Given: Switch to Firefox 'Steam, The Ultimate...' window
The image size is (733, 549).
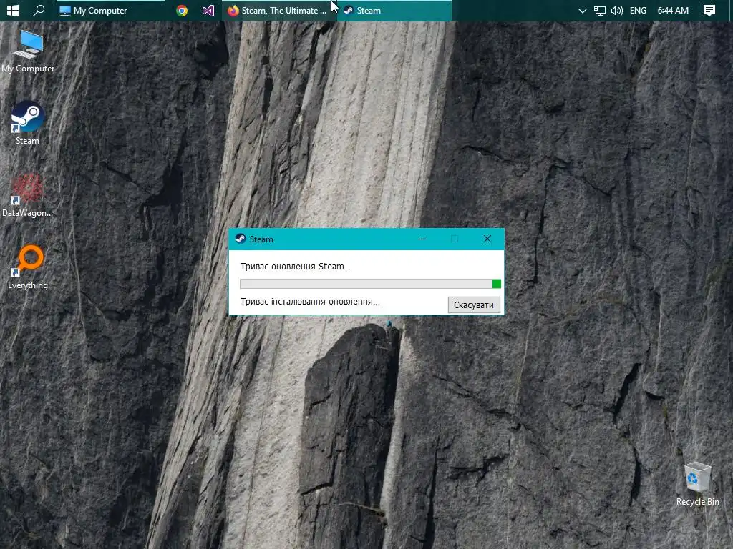Looking at the screenshot, I should coord(278,10).
